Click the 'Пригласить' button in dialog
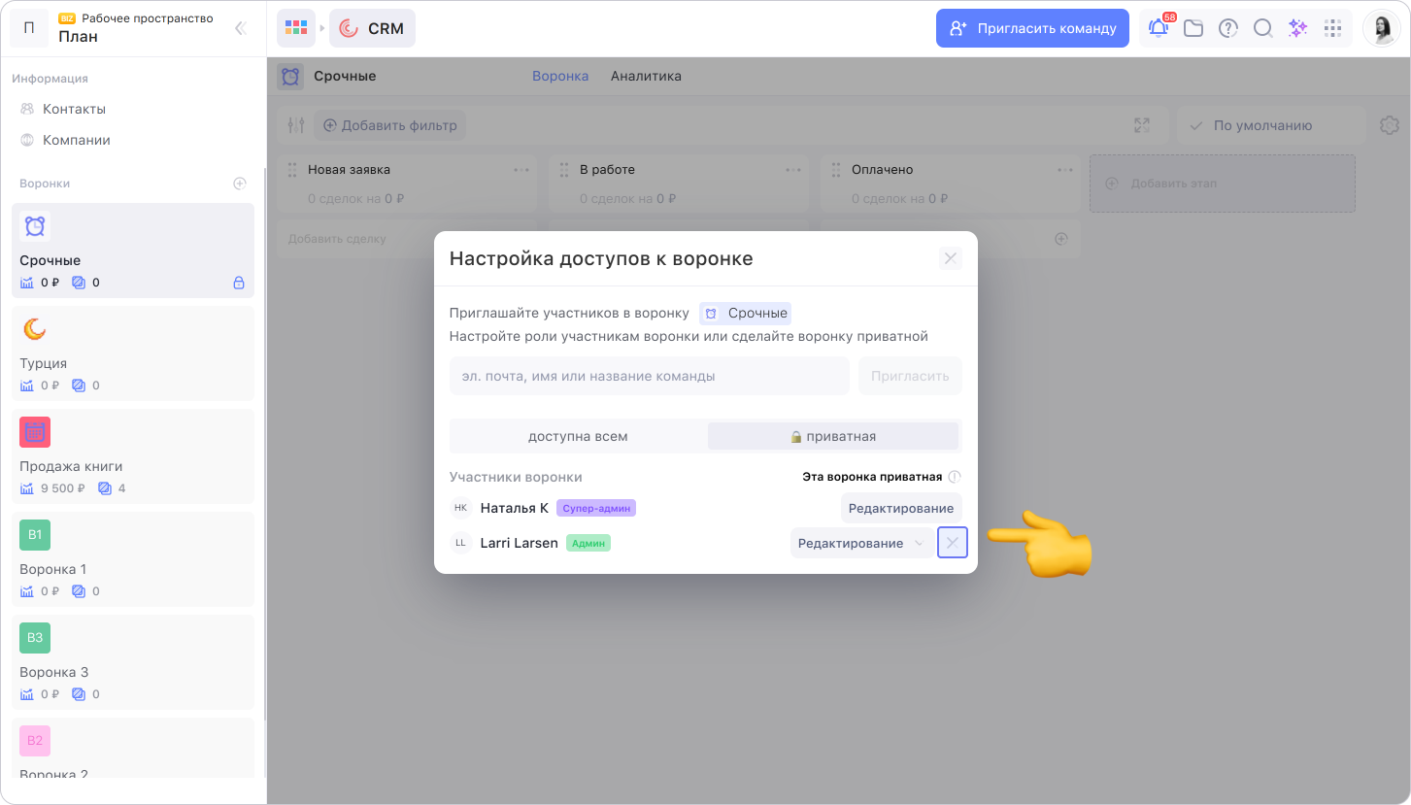The width and height of the screenshot is (1411, 805). [x=910, y=376]
